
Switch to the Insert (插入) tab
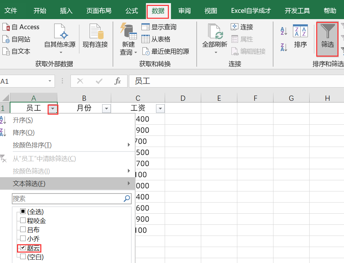click(66, 10)
